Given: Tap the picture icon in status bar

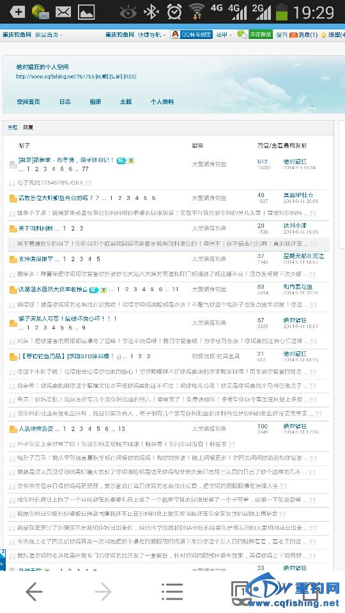Looking at the screenshot, I should [86, 12].
